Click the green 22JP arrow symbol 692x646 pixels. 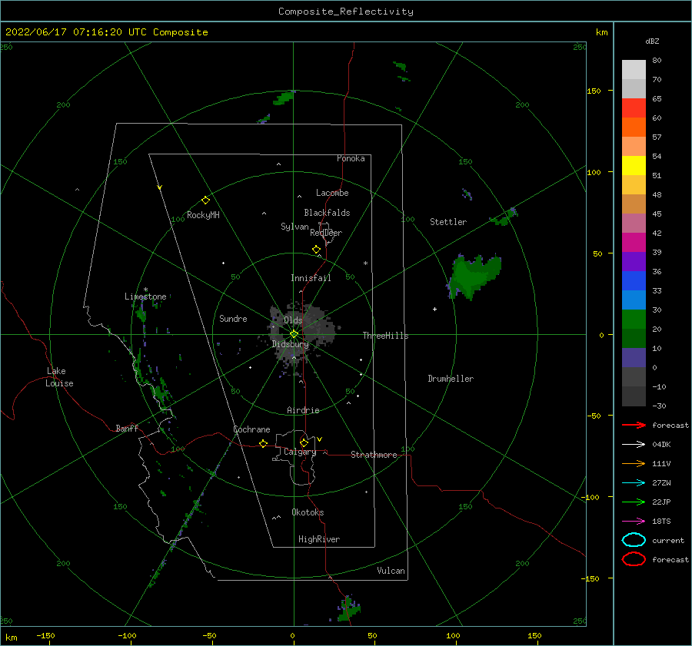click(634, 502)
